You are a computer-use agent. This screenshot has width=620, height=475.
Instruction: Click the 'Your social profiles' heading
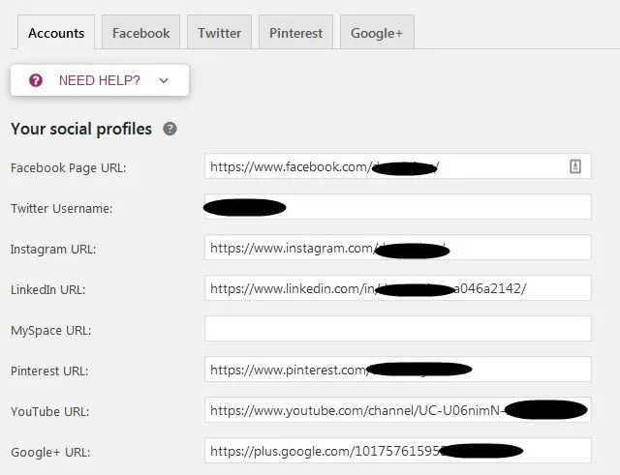[81, 129]
